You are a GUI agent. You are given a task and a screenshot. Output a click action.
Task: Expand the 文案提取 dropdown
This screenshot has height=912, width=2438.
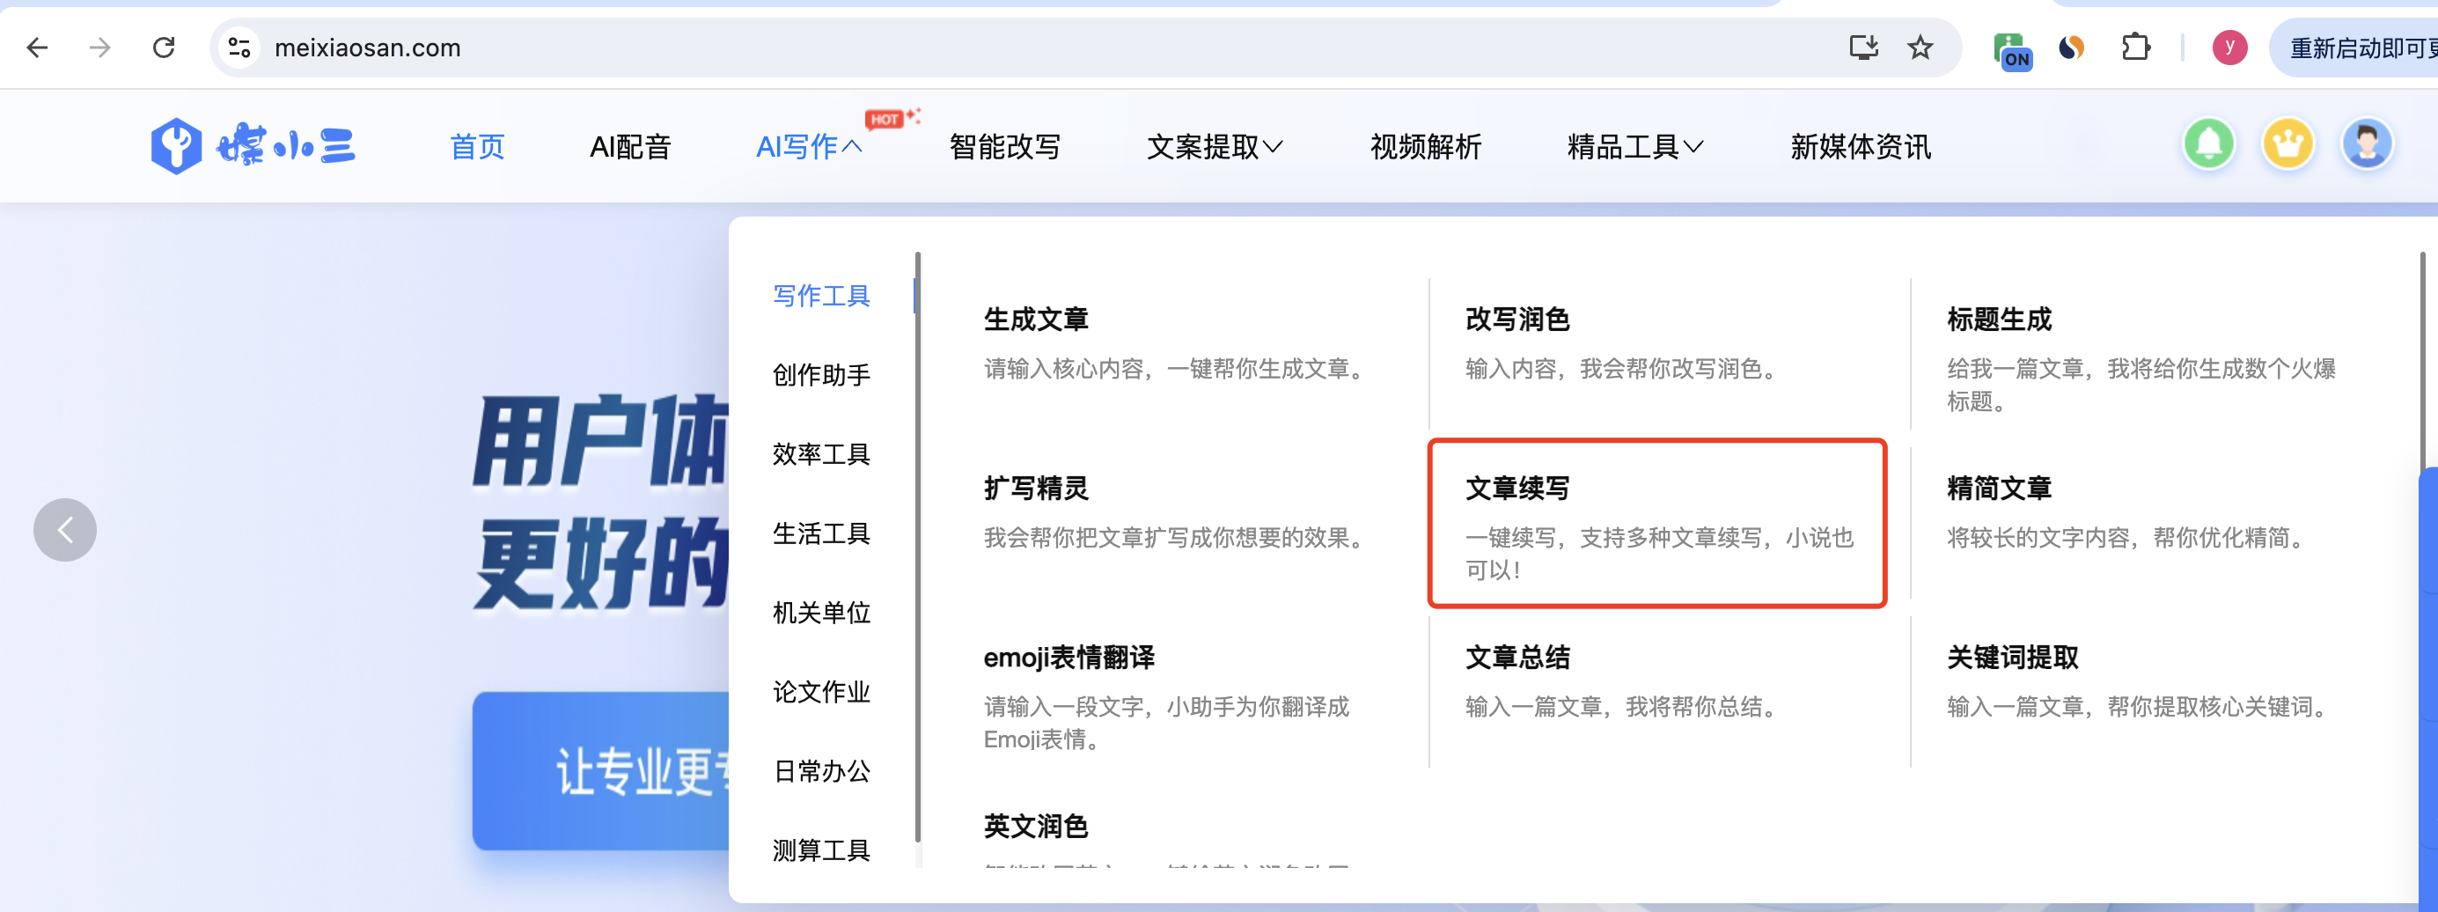point(1215,147)
